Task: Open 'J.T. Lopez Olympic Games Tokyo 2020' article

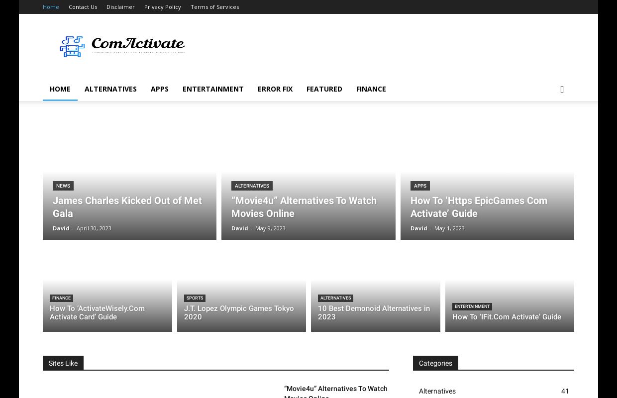Action: [x=239, y=313]
